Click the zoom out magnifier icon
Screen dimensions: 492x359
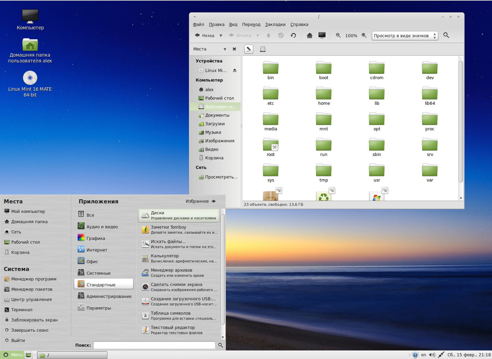(x=338, y=35)
